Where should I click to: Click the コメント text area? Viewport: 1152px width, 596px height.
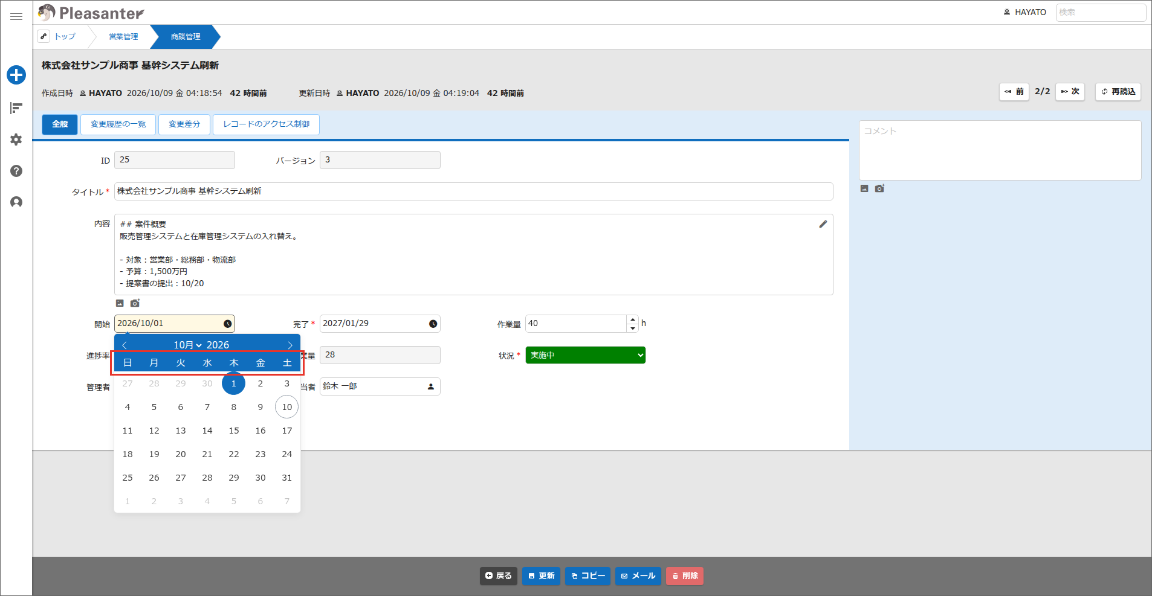1000,150
